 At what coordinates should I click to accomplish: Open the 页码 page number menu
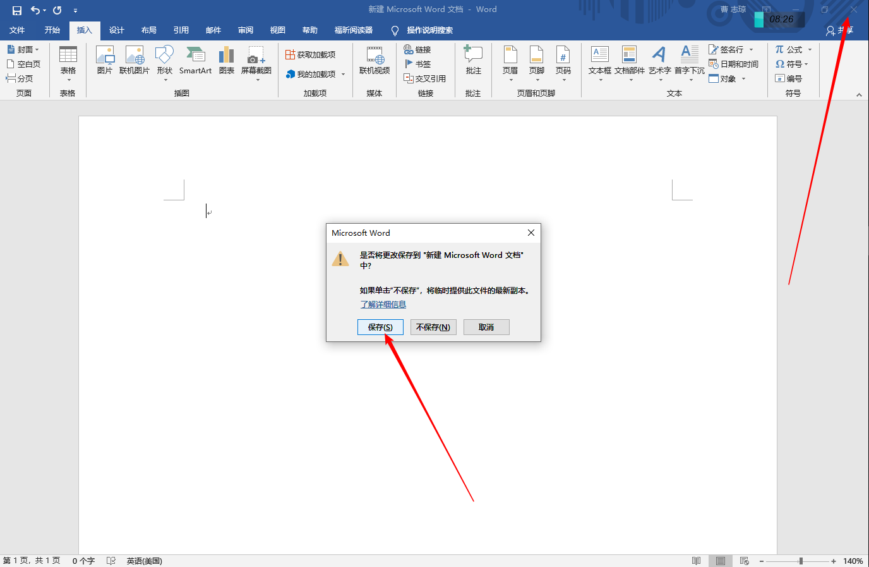pos(563,63)
